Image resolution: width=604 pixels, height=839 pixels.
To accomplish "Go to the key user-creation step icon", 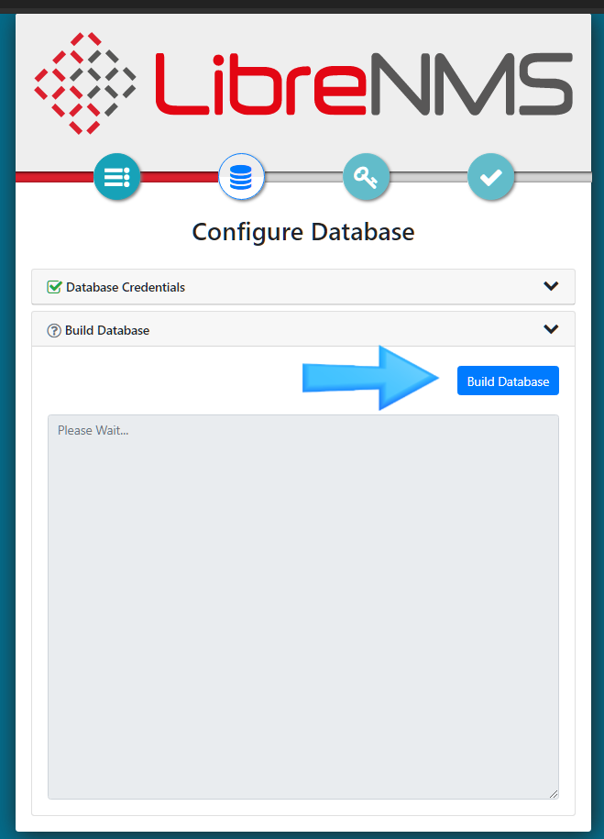I will point(366,177).
